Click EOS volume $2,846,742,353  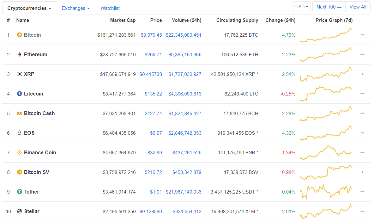pyautogui.click(x=185, y=133)
